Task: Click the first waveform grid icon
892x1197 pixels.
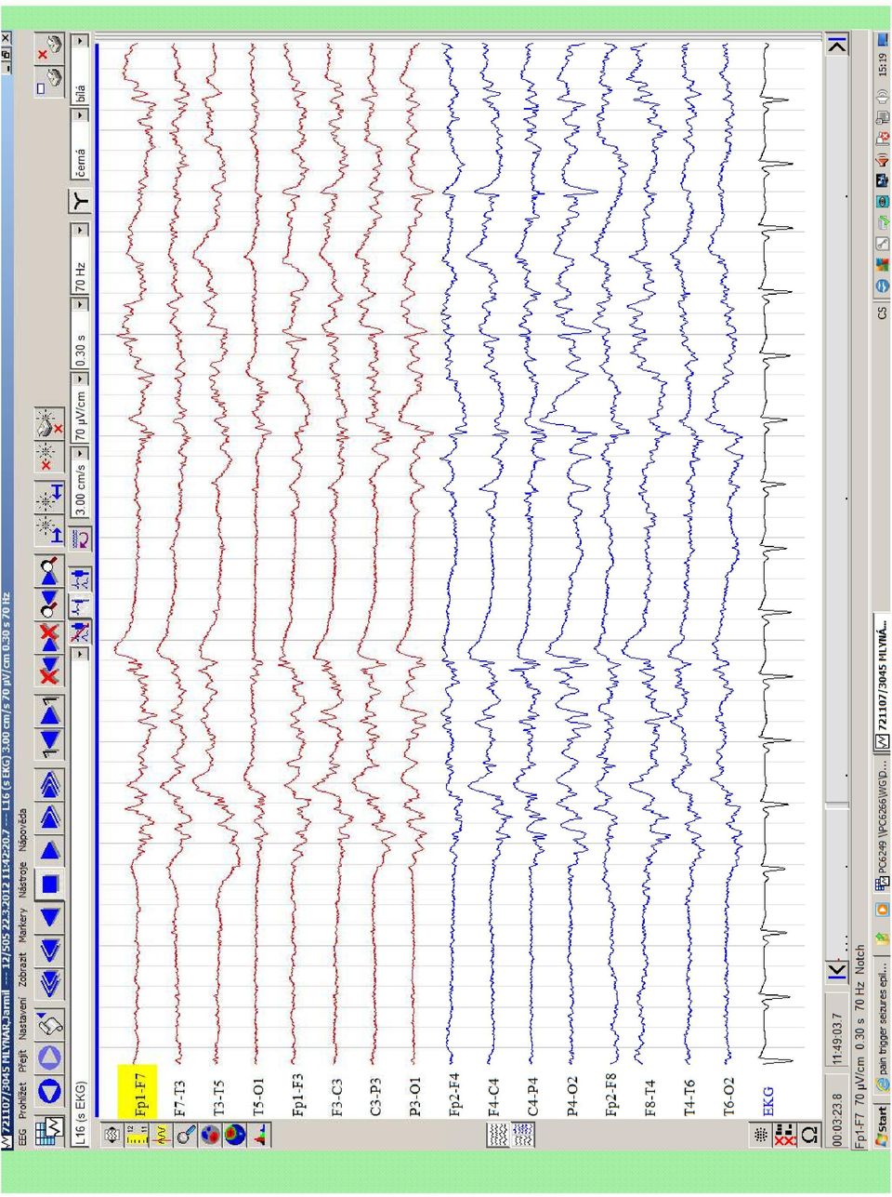Action: (x=498, y=1135)
